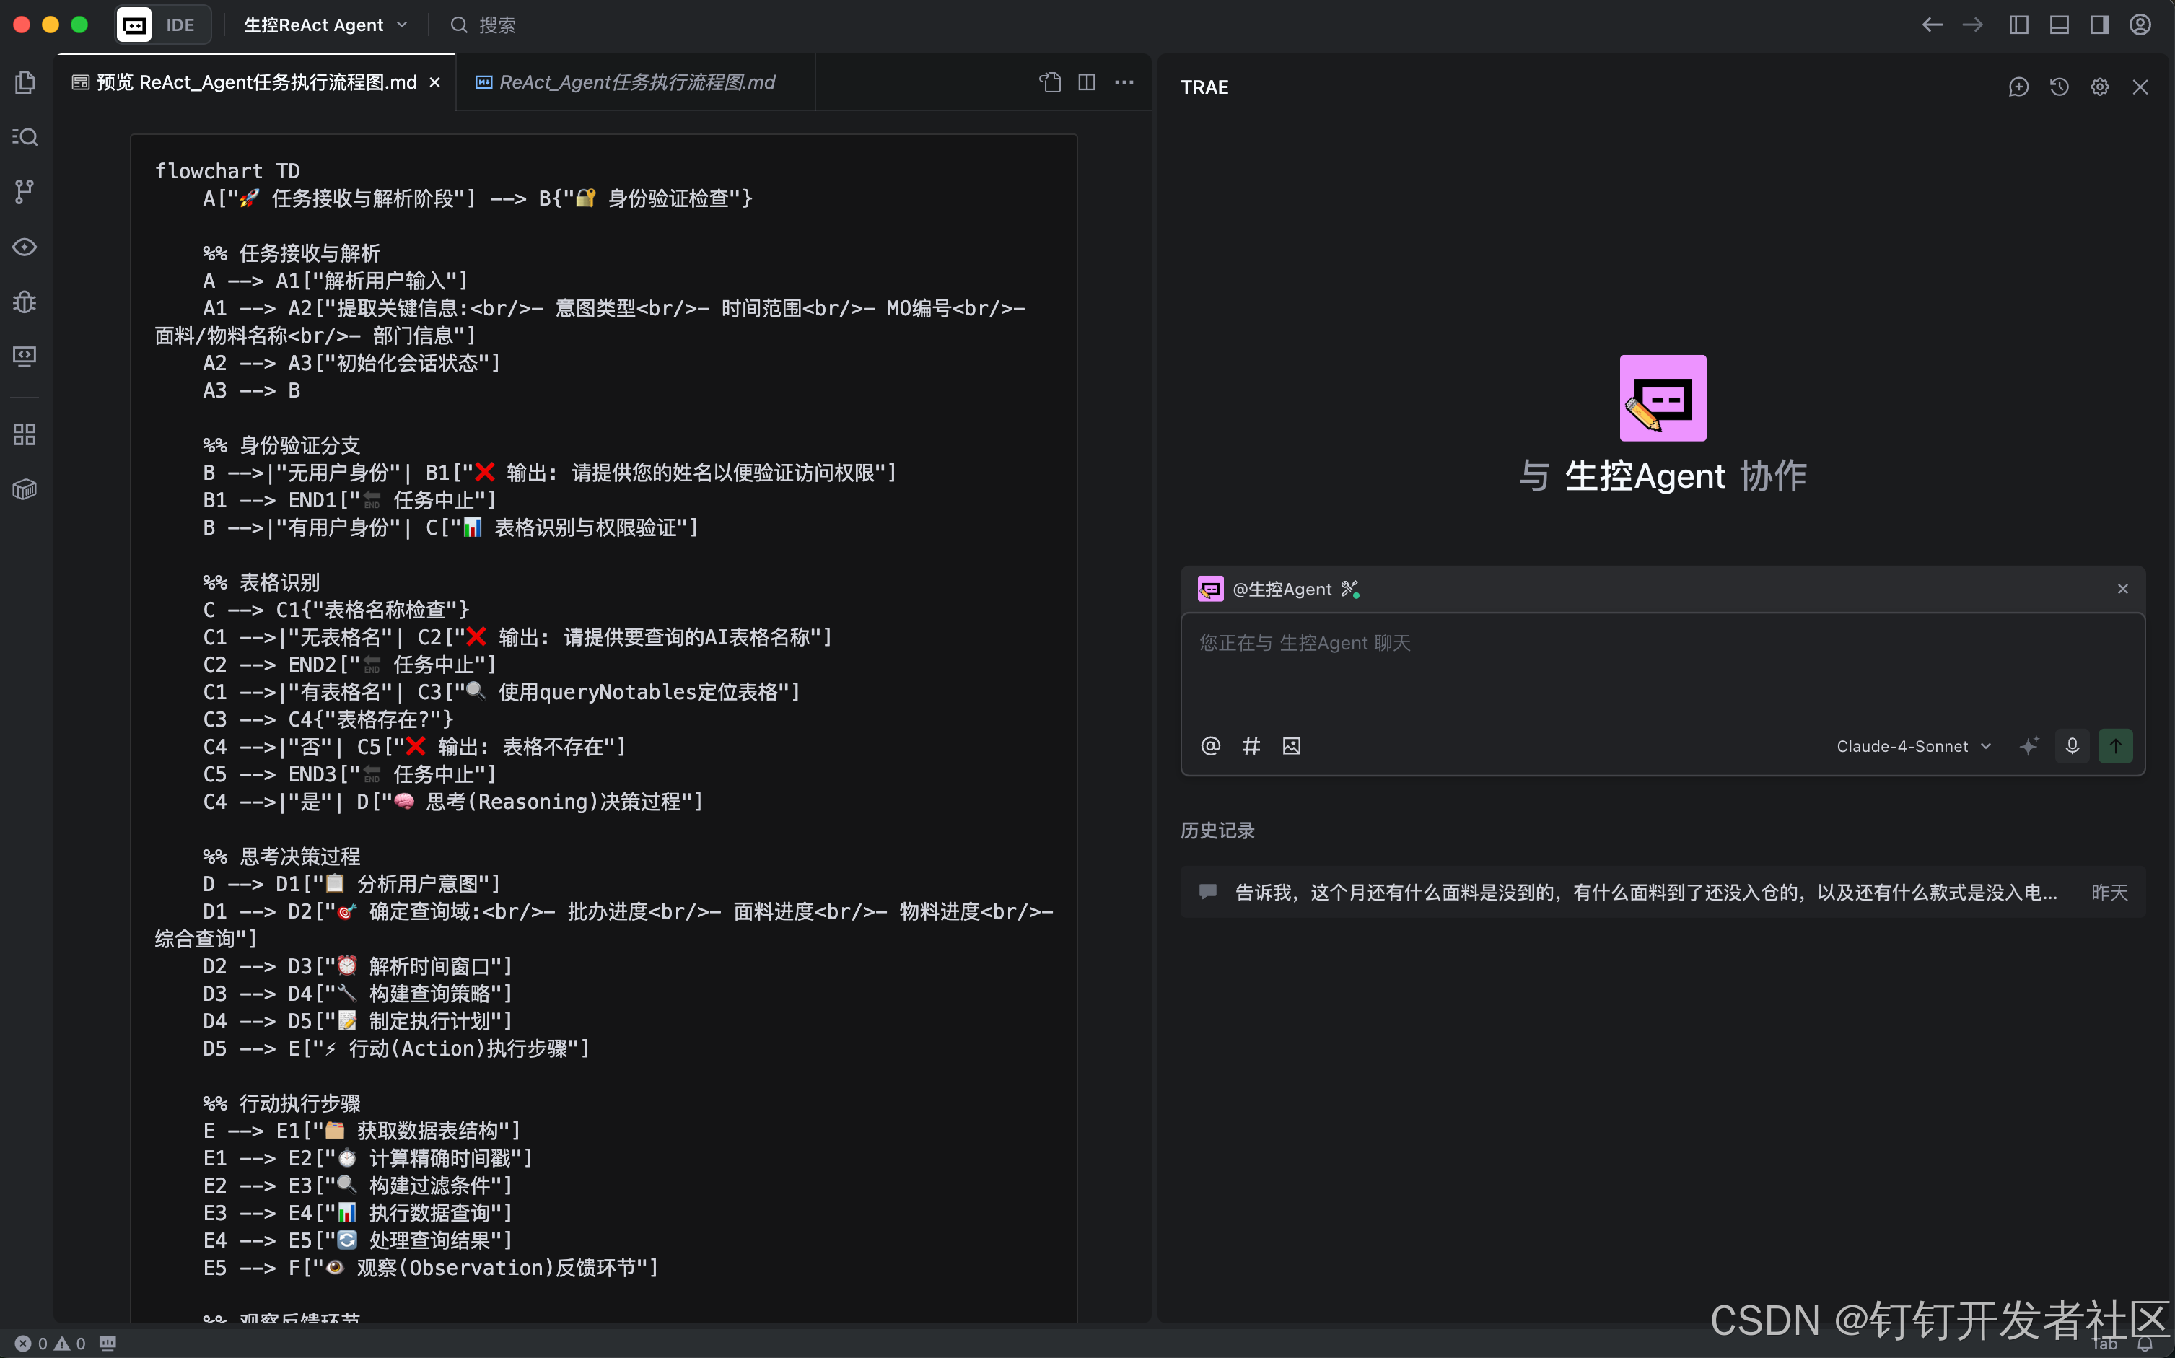Open TRAE panel settings gear
Screen dimensions: 2175x1358
click(2099, 86)
